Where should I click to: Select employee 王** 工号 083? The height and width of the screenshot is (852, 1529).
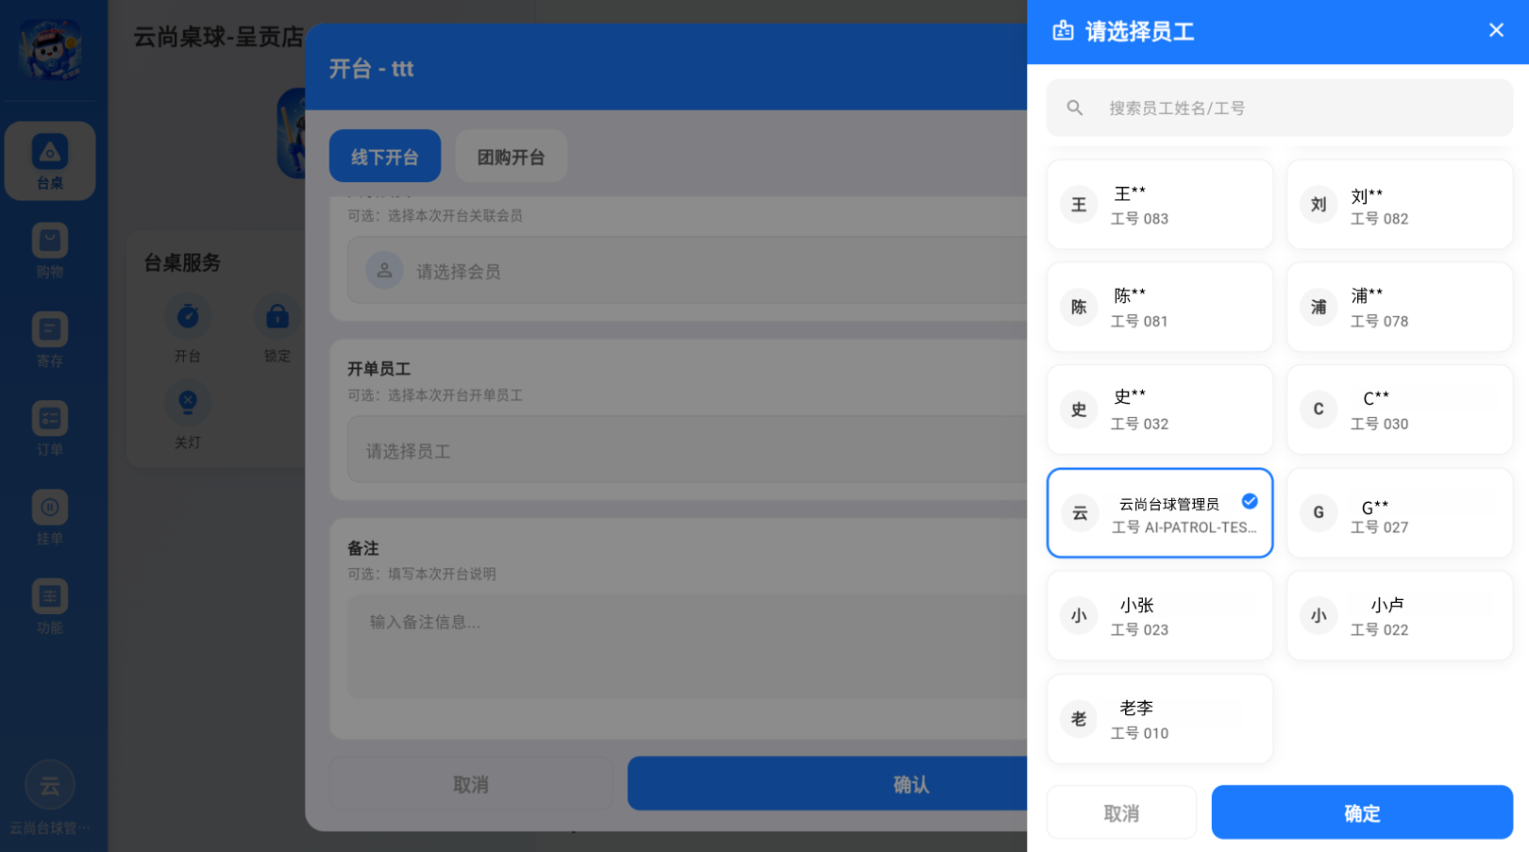1160,205
